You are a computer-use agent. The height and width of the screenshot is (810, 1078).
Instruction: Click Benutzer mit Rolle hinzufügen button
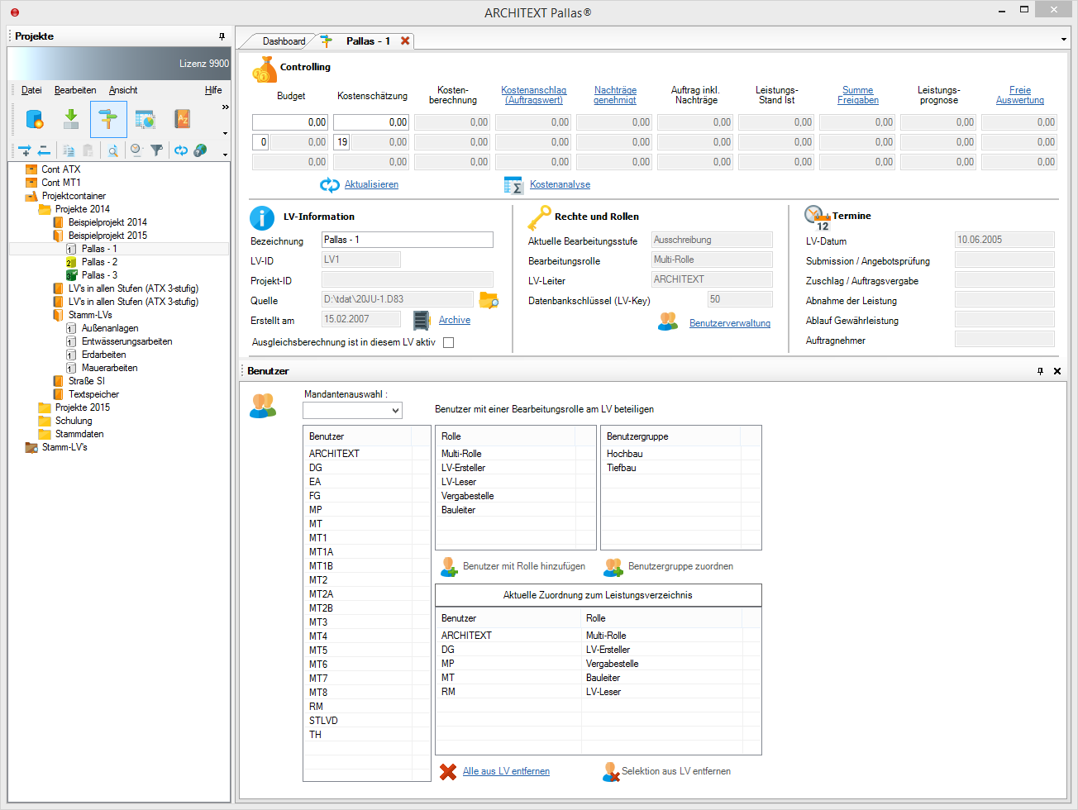point(513,566)
